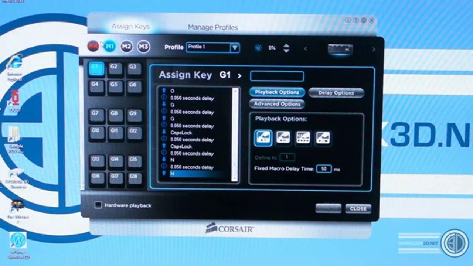Select the G18 macro key

click(x=134, y=179)
